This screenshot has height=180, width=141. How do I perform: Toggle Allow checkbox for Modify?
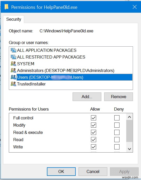94,125
